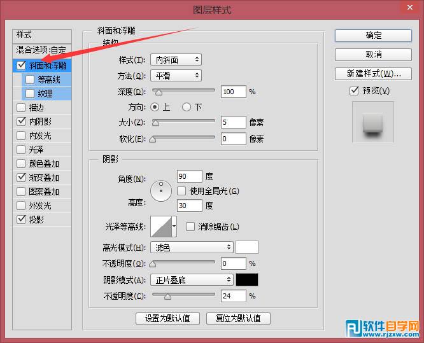The image size is (424, 343).
Task: Click the 确定 button
Action: coord(373,36)
